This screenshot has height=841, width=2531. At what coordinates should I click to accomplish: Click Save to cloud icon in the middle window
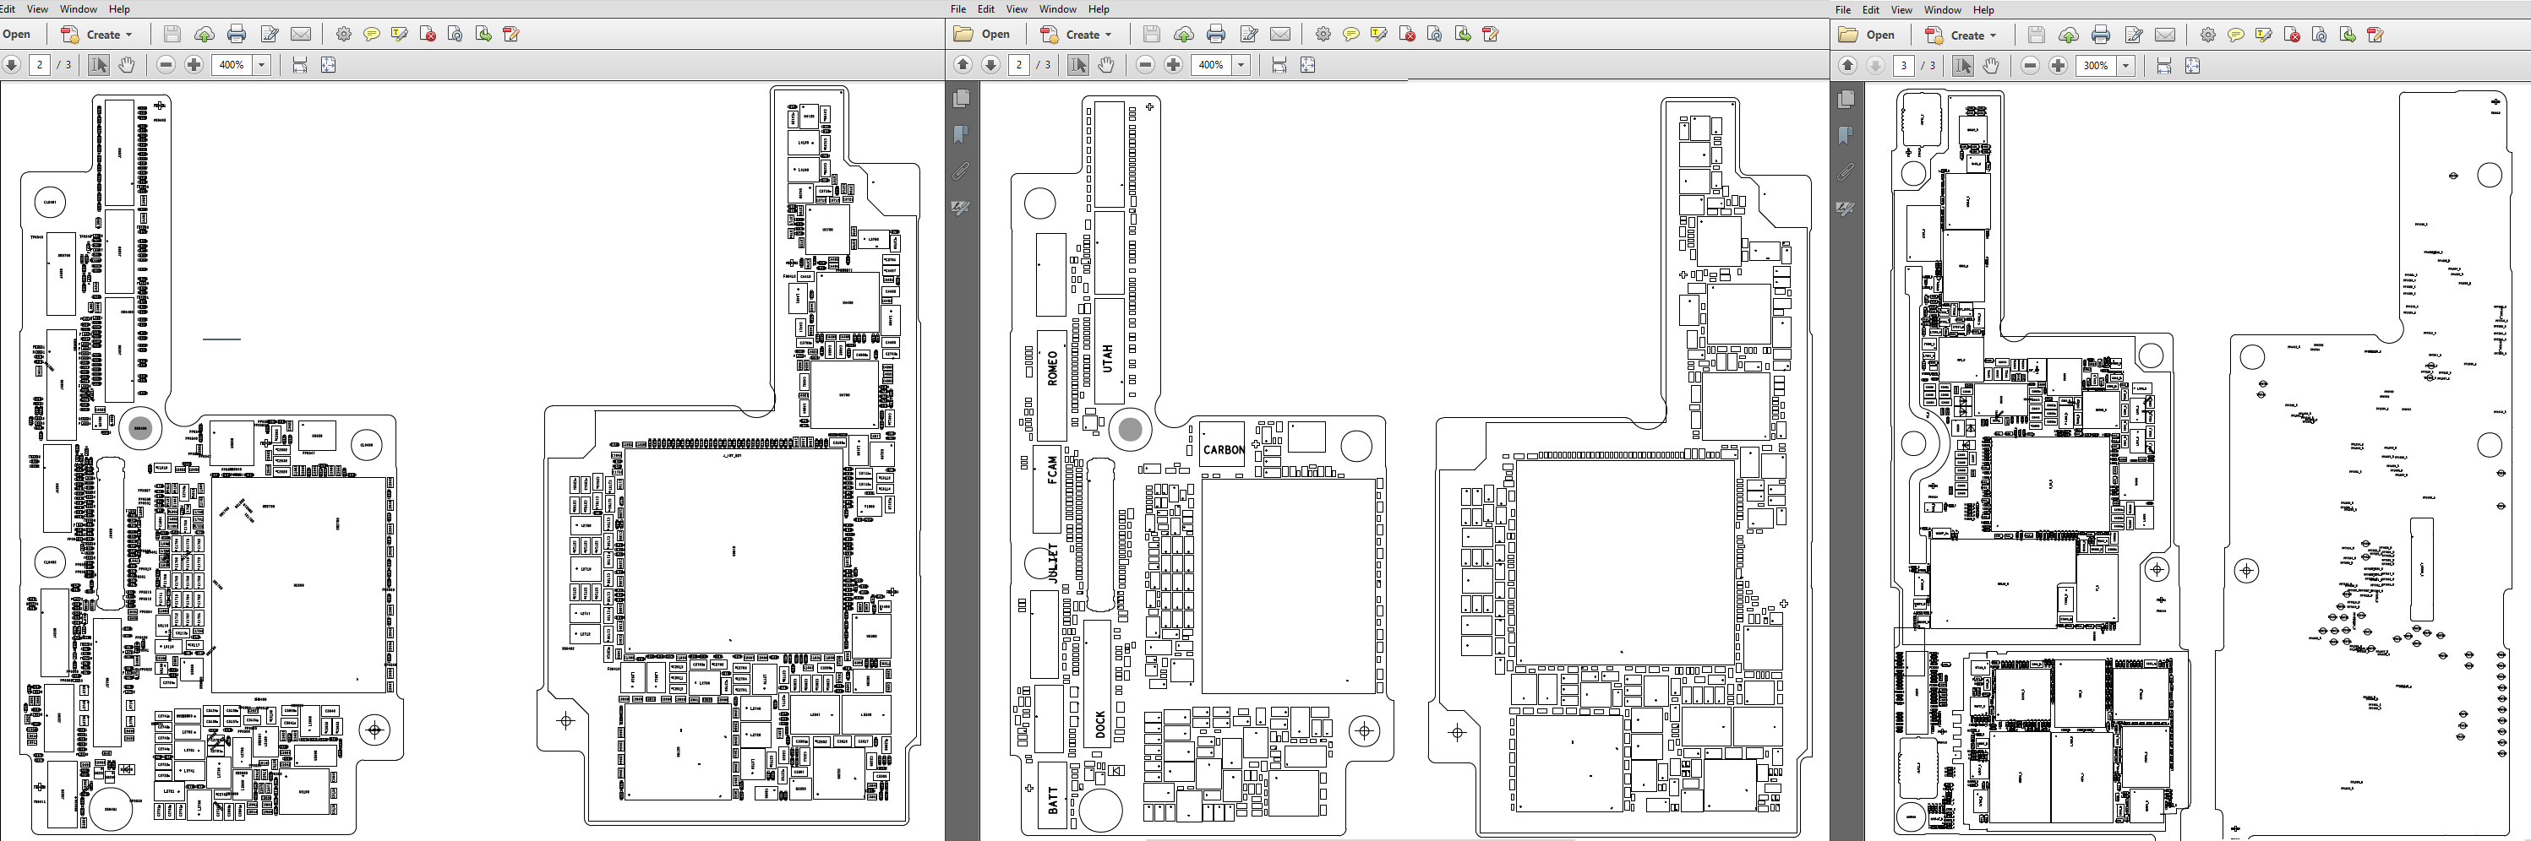pyautogui.click(x=1183, y=35)
